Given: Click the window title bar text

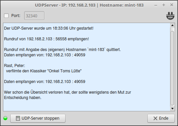Looking at the screenshot, I should pos(89,5).
